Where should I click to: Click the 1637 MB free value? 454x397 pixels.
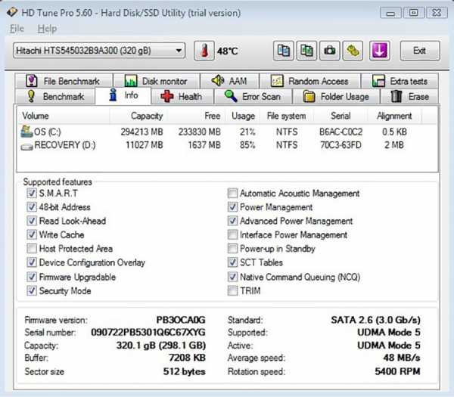tap(204, 144)
